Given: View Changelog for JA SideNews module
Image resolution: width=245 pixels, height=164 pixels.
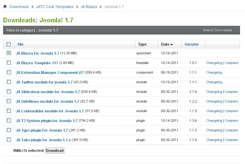Looking at the screenshot, I should pyautogui.click(x=214, y=101).
